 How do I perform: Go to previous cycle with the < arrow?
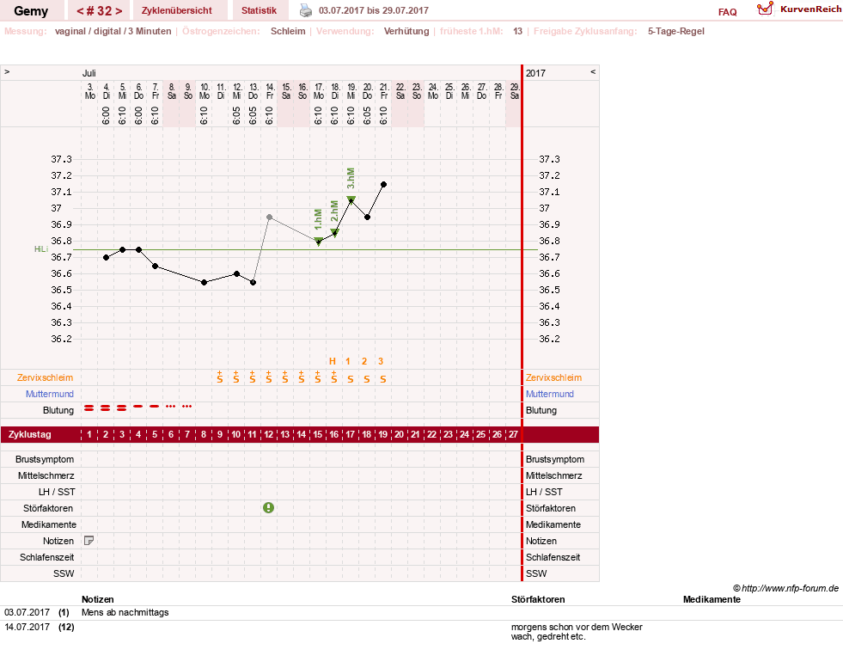[80, 11]
